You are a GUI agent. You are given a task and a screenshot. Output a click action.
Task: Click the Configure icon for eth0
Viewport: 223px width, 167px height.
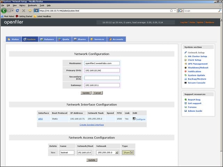134,119
